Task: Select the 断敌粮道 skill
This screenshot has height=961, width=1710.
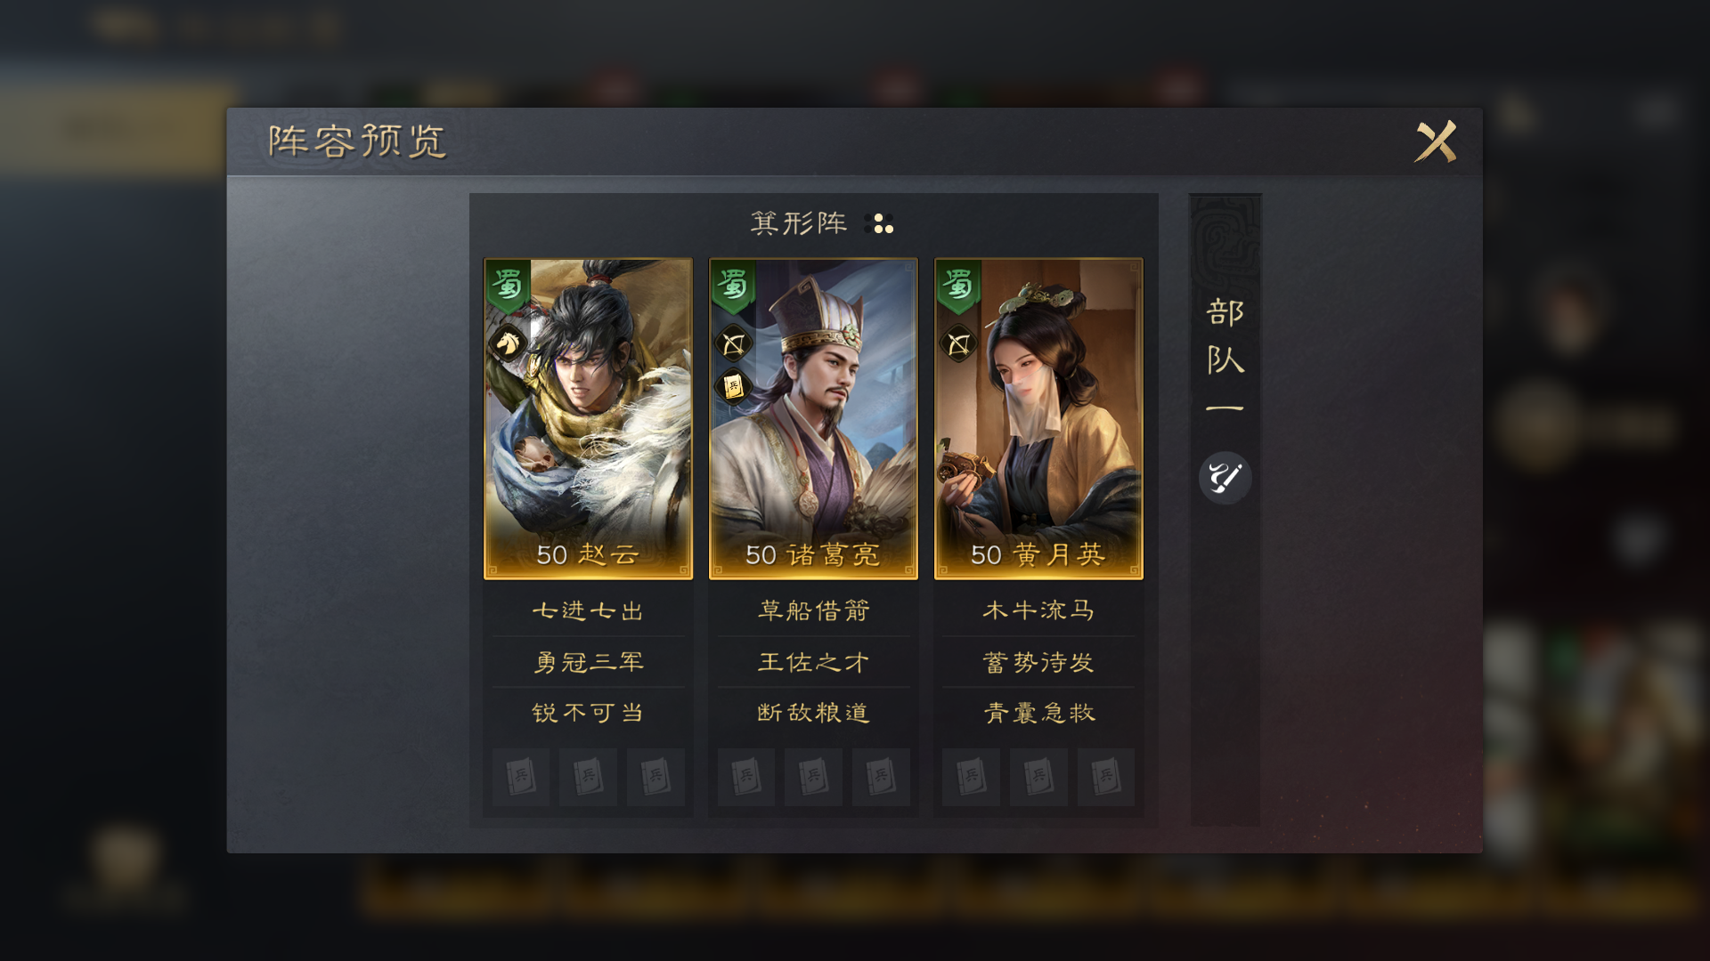Action: tap(813, 713)
